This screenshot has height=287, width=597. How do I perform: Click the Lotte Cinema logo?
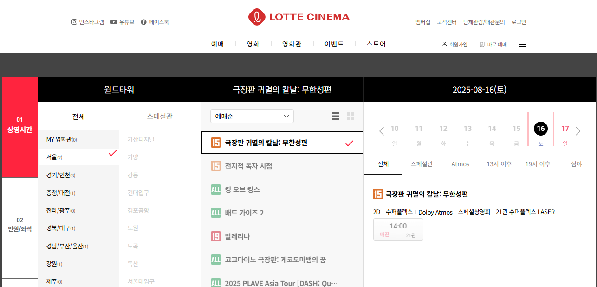(x=298, y=17)
